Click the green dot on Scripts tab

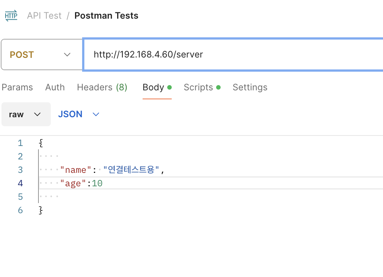218,87
